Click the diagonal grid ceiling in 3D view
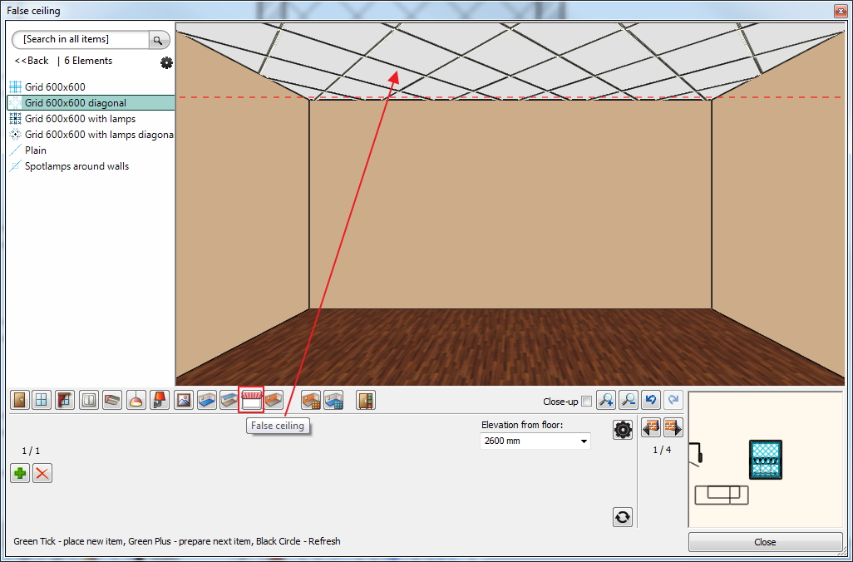The height and width of the screenshot is (562, 853). pyautogui.click(x=509, y=60)
